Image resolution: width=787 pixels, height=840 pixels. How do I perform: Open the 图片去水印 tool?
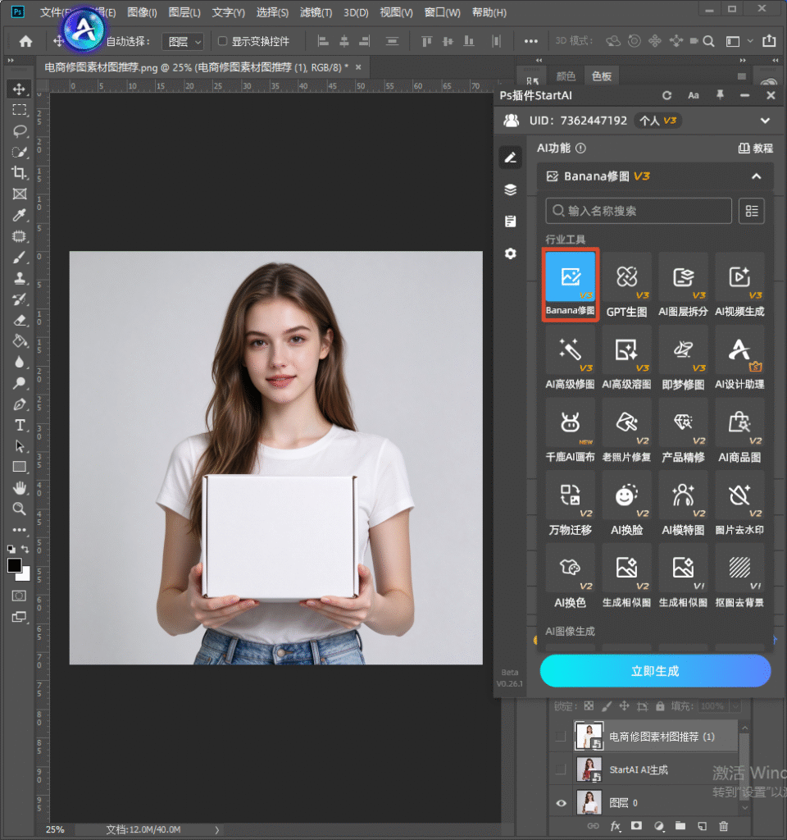739,503
